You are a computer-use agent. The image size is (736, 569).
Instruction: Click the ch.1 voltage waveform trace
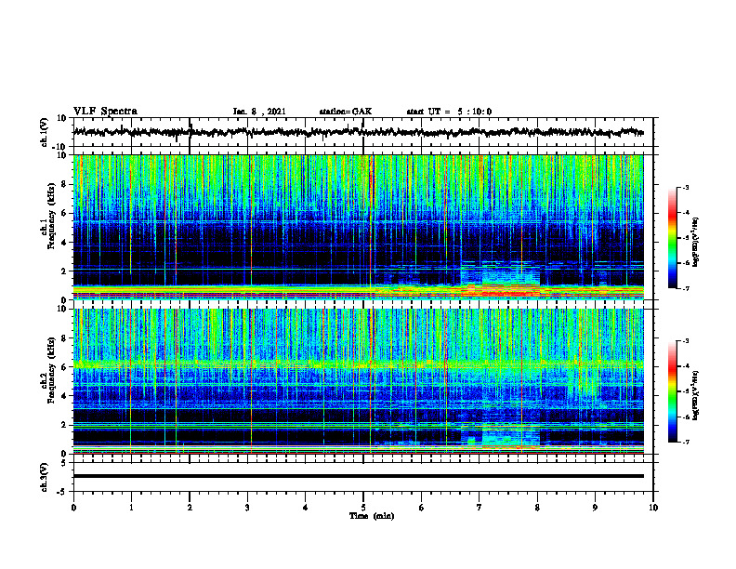click(x=358, y=132)
